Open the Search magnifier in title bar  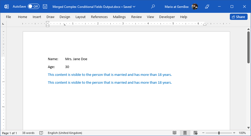click(x=153, y=7)
